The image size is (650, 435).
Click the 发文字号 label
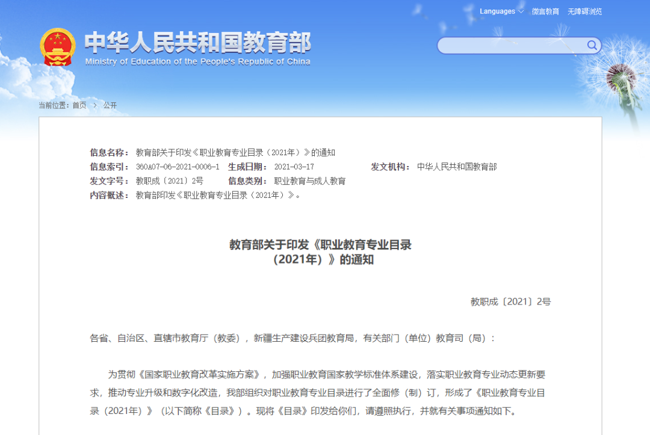click(110, 181)
